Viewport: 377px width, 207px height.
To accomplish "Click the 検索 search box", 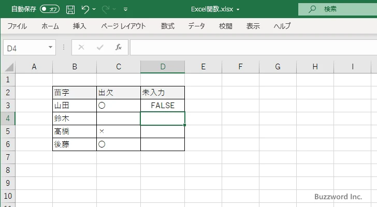I will tap(338, 9).
